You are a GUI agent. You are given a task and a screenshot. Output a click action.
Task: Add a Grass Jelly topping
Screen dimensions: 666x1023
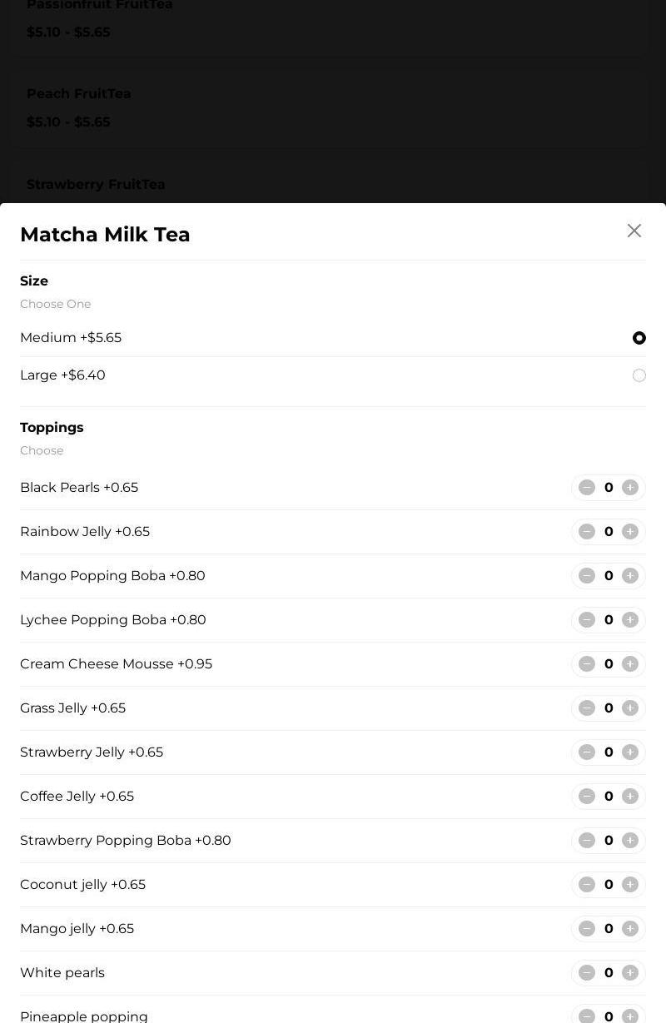pyautogui.click(x=630, y=708)
